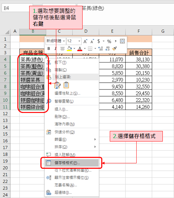Select column F header
Viewport: 174px width, 198px height.
[x=139, y=31]
